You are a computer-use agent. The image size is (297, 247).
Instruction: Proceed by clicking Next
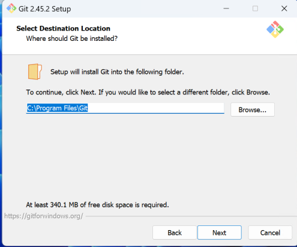220,233
